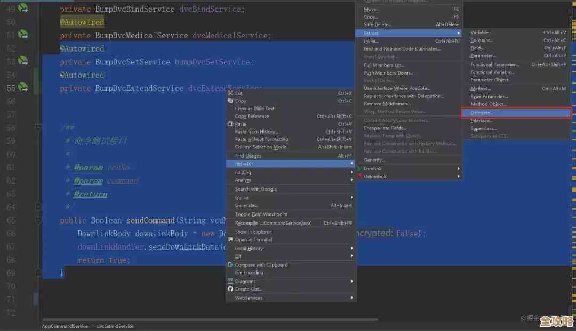Image resolution: width=576 pixels, height=331 pixels.
Task: Toggle Column Selection Mode
Action: pos(260,147)
